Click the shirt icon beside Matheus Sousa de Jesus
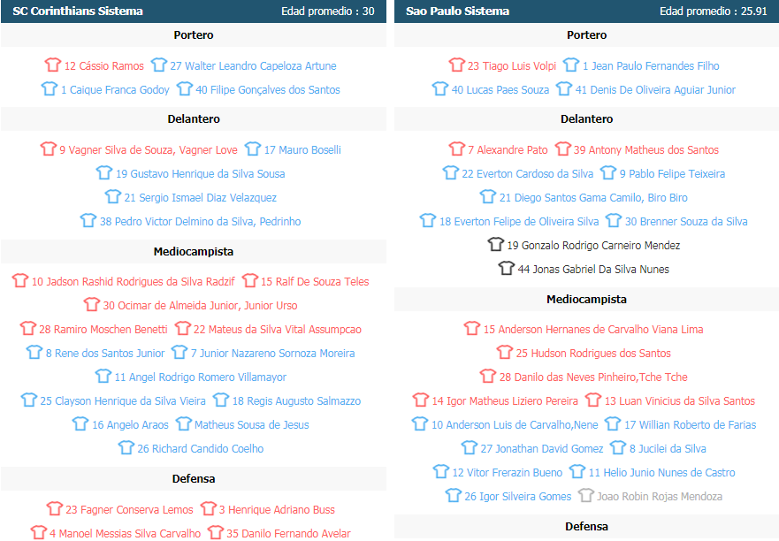 click(184, 423)
